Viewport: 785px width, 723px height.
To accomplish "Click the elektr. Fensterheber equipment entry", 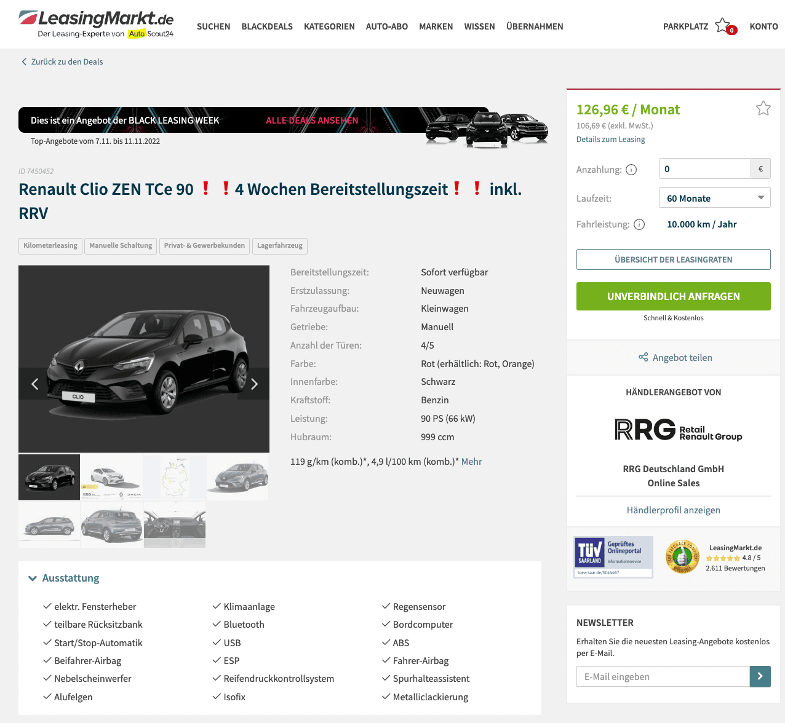I will pyautogui.click(x=95, y=607).
